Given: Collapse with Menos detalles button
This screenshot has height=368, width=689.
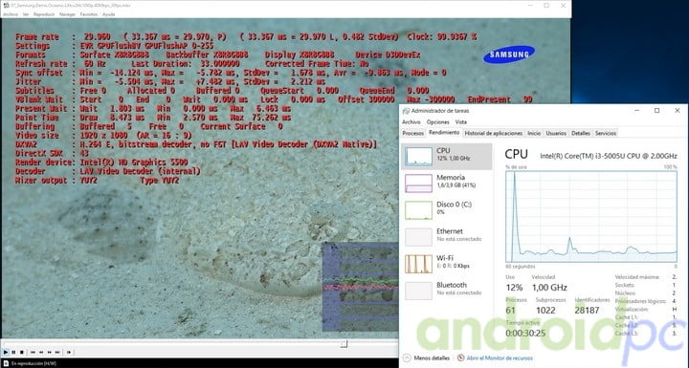Looking at the screenshot, I should pyautogui.click(x=427, y=357).
